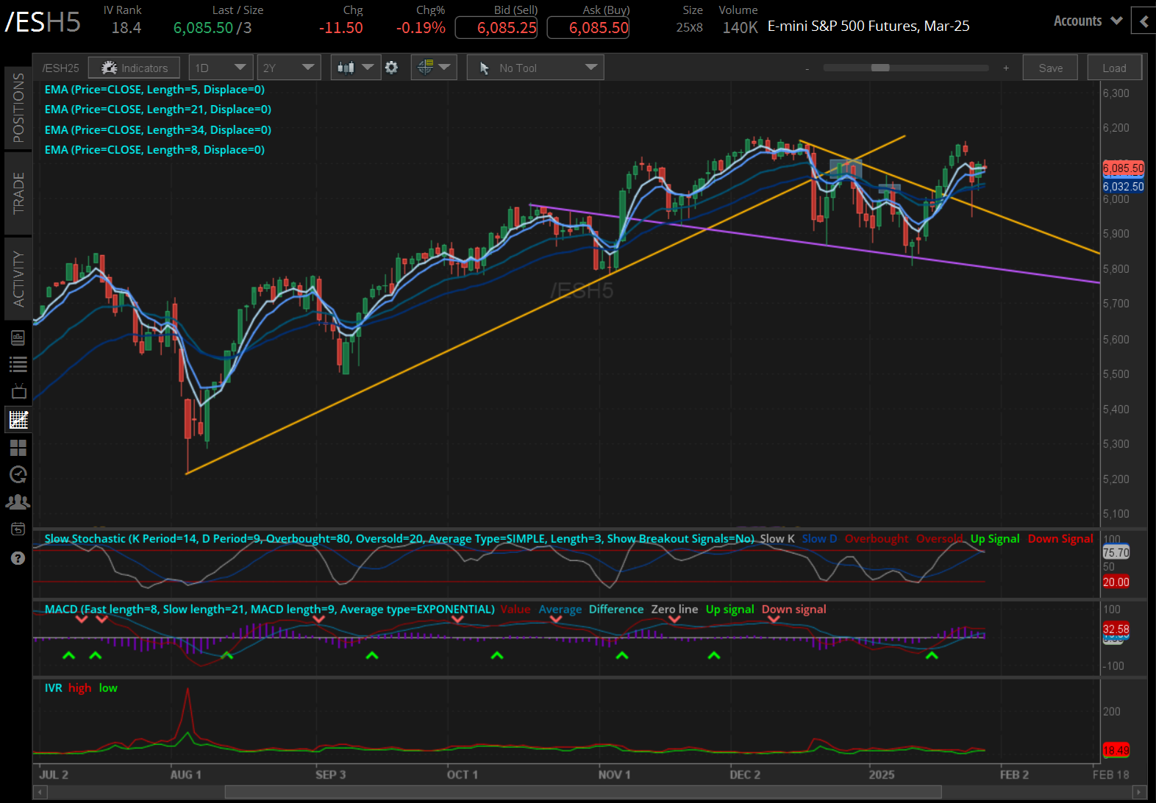Switch to the TRADE tab
1156x803 pixels.
(18, 193)
